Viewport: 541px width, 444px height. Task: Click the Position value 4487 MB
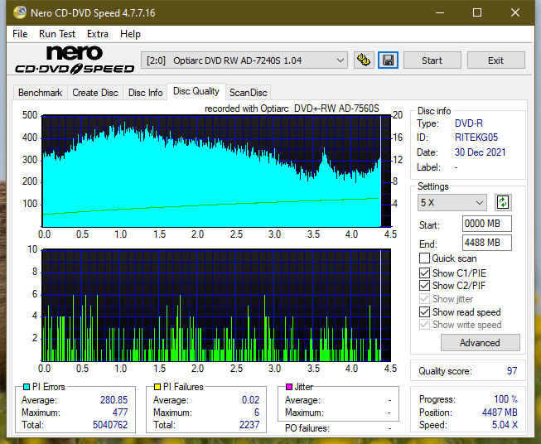coord(500,413)
